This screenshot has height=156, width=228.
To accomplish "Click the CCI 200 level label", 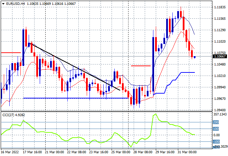I will pos(216,122).
